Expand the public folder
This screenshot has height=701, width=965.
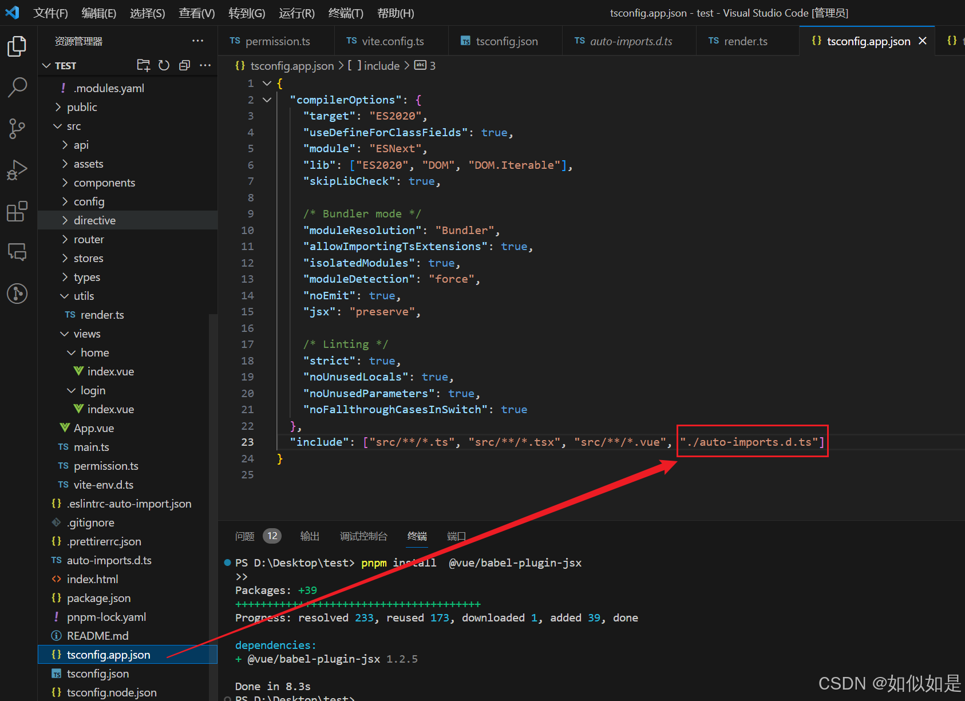58,107
